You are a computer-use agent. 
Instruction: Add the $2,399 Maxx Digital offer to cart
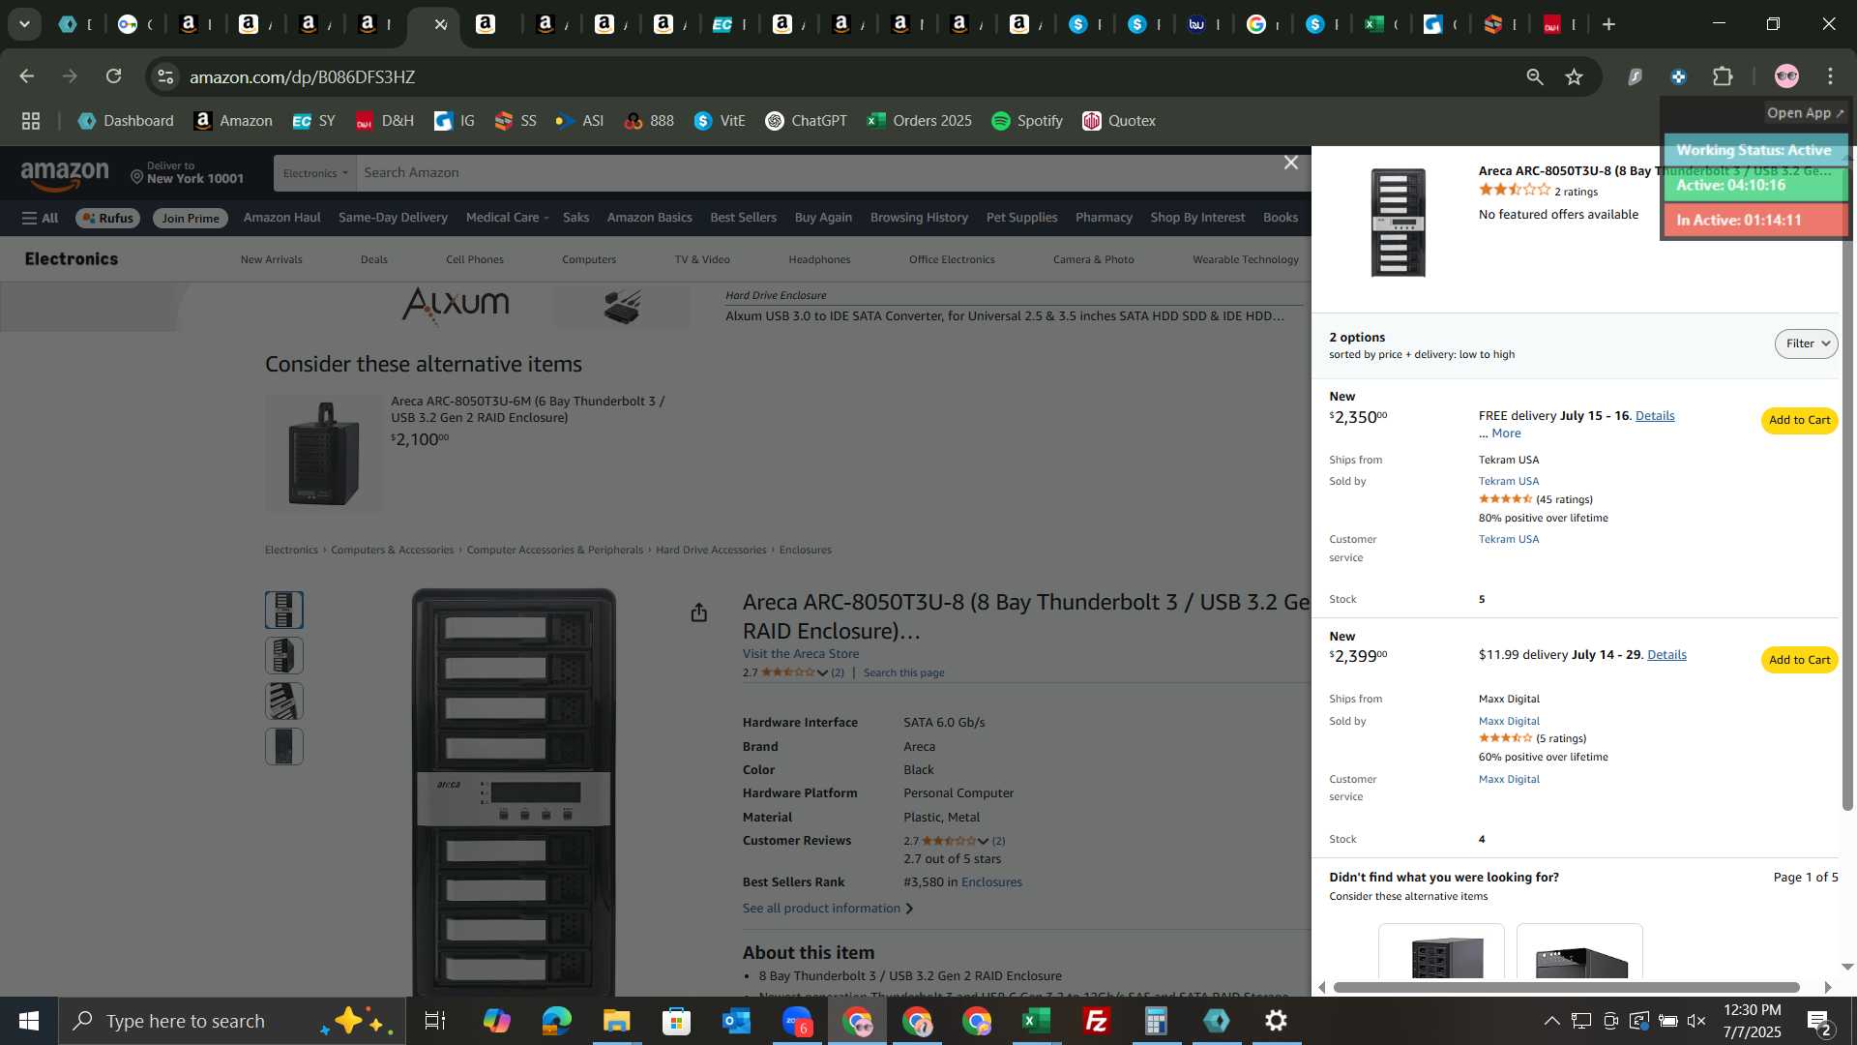(x=1799, y=660)
